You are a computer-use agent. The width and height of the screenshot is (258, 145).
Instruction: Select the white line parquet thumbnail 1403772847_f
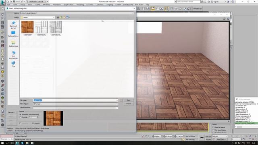coord(42,27)
